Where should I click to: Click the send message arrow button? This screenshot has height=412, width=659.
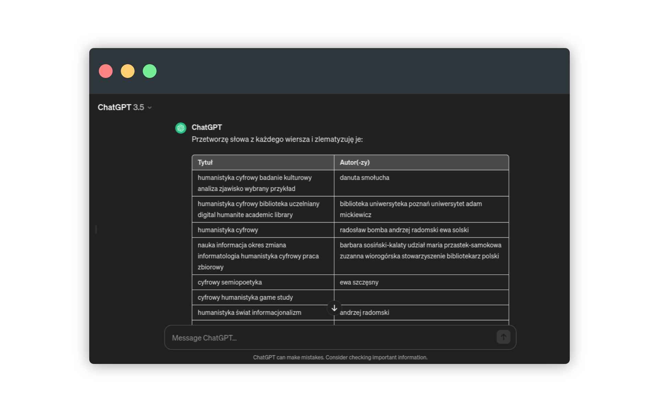(503, 337)
